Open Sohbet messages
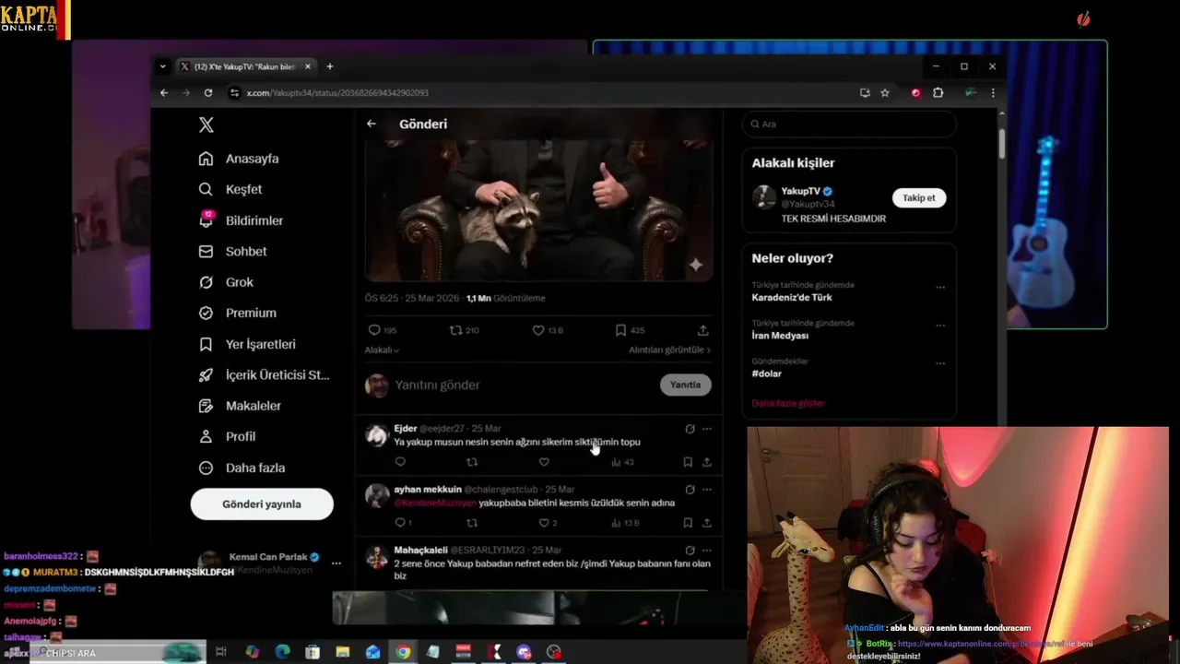This screenshot has height=664, width=1180. click(x=232, y=251)
